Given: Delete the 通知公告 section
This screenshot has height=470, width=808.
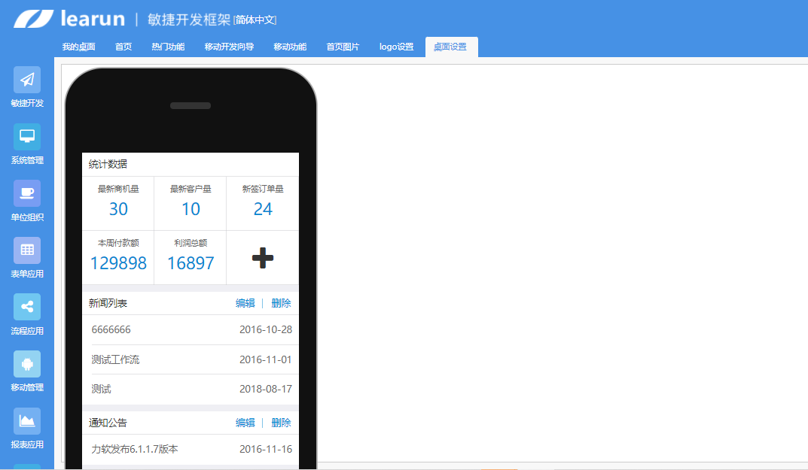Looking at the screenshot, I should (281, 423).
